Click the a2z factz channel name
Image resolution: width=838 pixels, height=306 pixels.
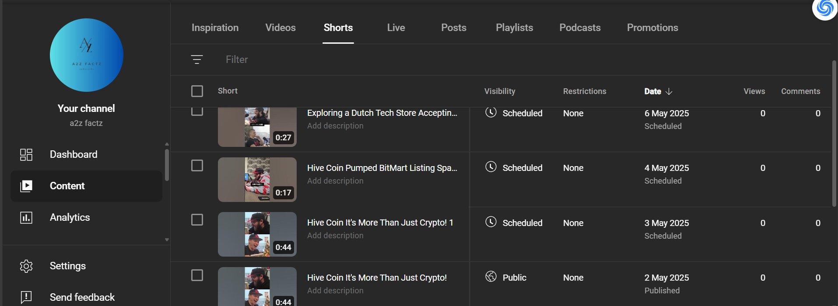[x=86, y=123]
